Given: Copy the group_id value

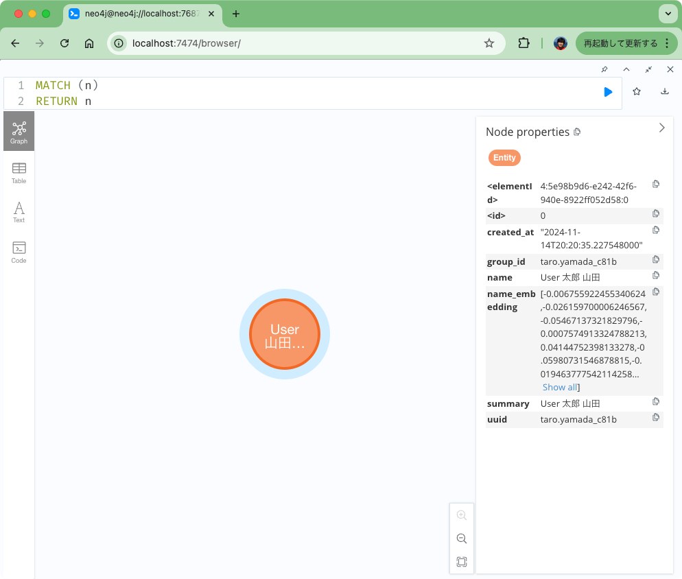Looking at the screenshot, I should pos(656,260).
